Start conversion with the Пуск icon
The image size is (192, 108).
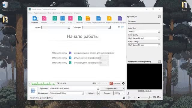pos(55,18)
